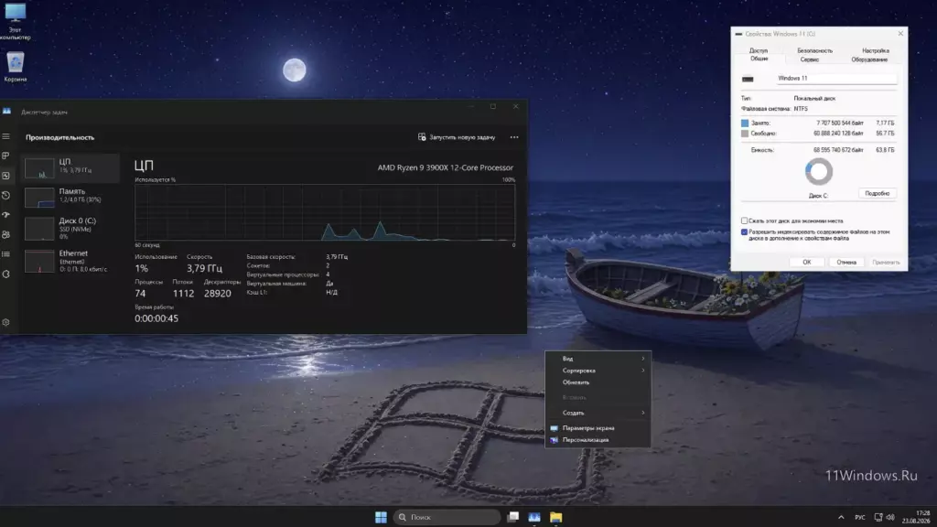Open network status tray icon
The width and height of the screenshot is (937, 527).
pos(878,518)
